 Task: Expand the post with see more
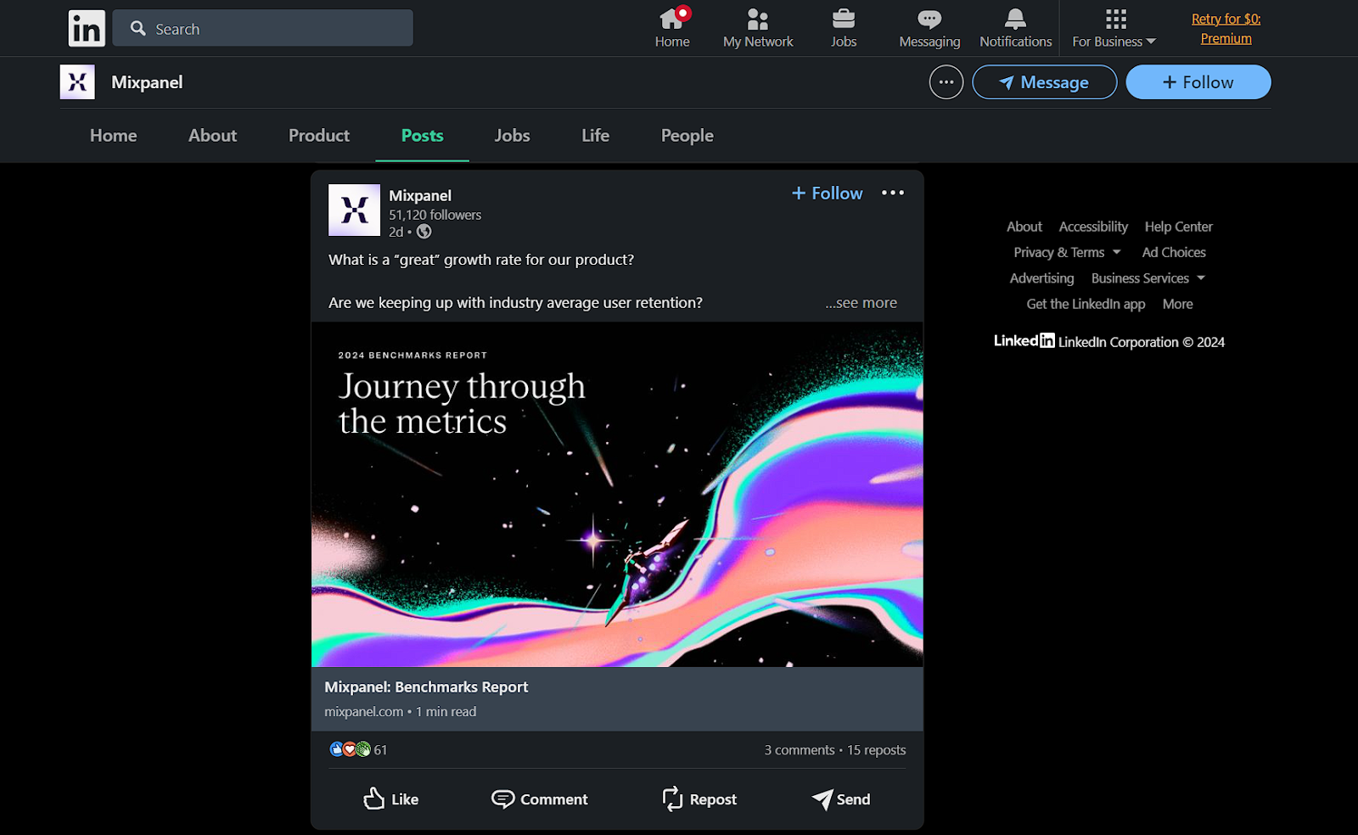861,303
